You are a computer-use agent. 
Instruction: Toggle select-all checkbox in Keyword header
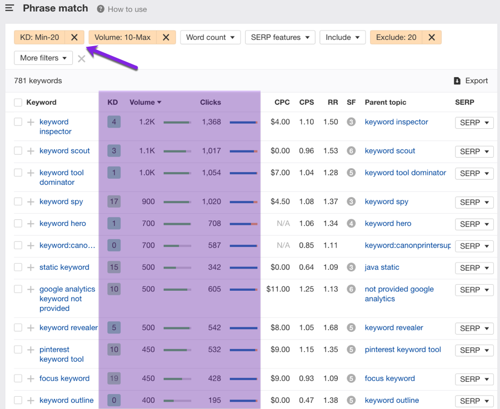click(x=18, y=103)
